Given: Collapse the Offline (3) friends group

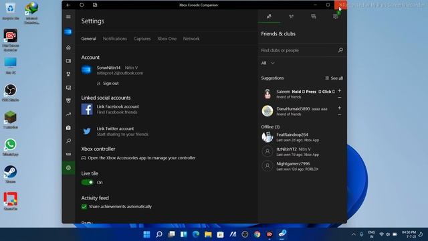Looking at the screenshot, I should coord(270,127).
